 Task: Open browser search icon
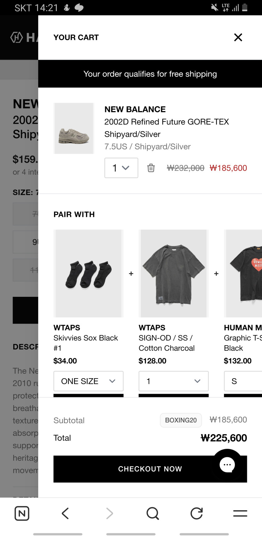[x=153, y=513]
